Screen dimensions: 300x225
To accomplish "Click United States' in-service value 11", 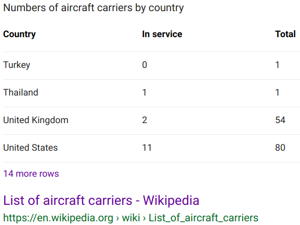I will 147,148.
